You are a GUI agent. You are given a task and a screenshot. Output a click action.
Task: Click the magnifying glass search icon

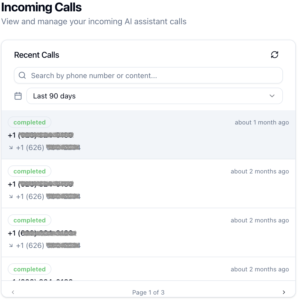tap(22, 75)
